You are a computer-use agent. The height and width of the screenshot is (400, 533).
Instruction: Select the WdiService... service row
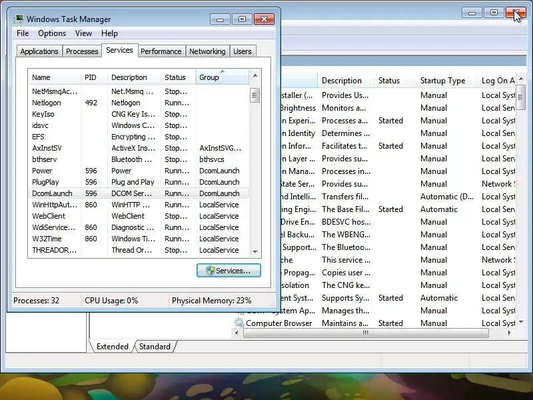coord(139,227)
